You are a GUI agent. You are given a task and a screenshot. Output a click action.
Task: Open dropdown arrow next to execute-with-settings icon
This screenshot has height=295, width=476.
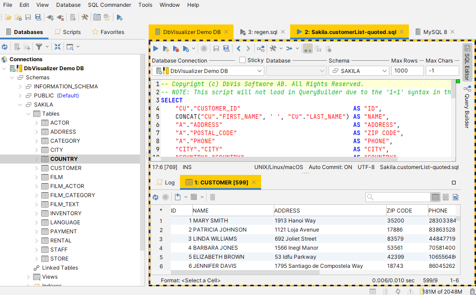click(194, 48)
